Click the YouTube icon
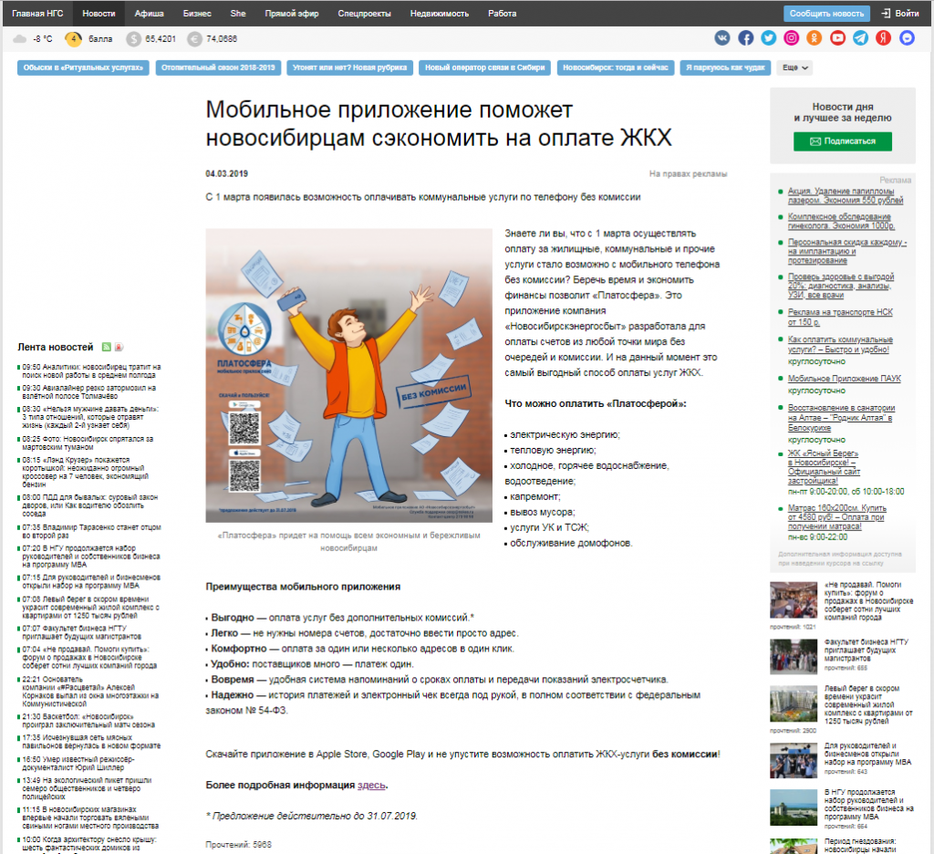 point(837,38)
